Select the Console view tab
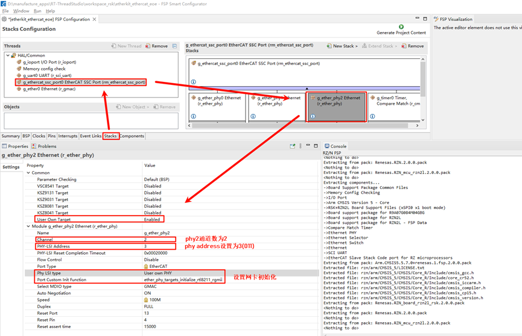522x336 pixels. [x=336, y=146]
